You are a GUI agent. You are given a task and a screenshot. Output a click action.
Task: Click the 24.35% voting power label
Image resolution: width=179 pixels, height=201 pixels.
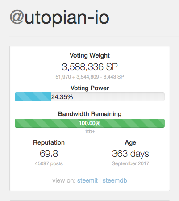62,97
